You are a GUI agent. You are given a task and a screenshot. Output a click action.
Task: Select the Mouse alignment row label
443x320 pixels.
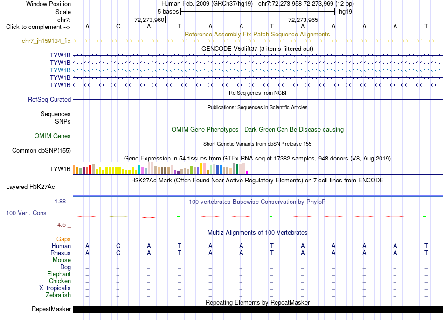coord(62,260)
